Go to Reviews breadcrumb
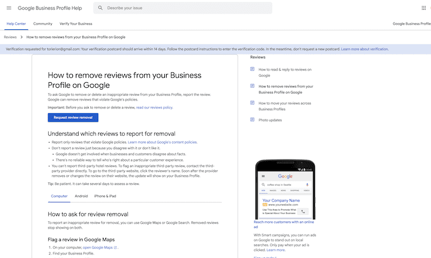This screenshot has height=258, width=431. pos(10,37)
